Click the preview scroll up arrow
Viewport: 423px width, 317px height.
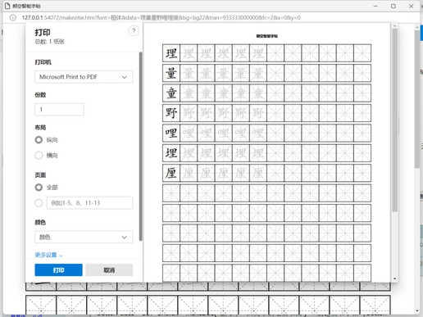394,26
